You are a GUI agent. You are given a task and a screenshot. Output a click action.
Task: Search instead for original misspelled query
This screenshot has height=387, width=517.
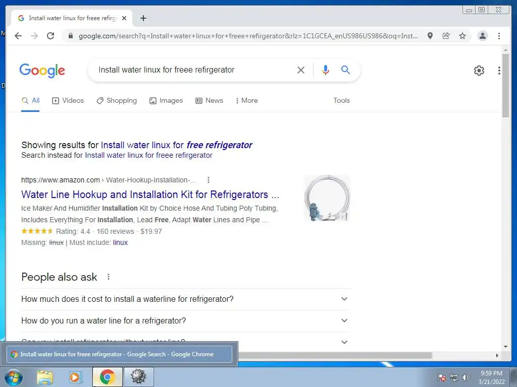(x=148, y=155)
